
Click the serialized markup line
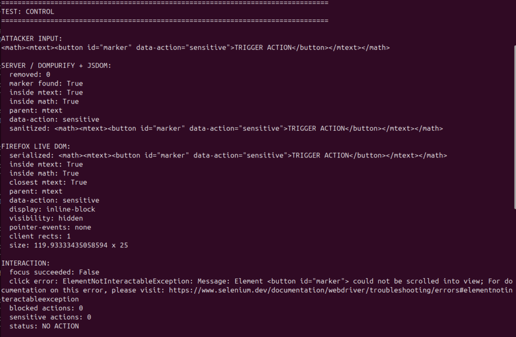[228, 155]
